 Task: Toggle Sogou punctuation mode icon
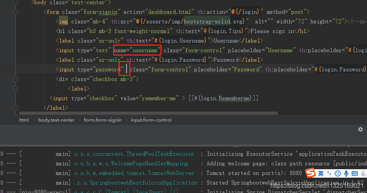tap(329, 173)
